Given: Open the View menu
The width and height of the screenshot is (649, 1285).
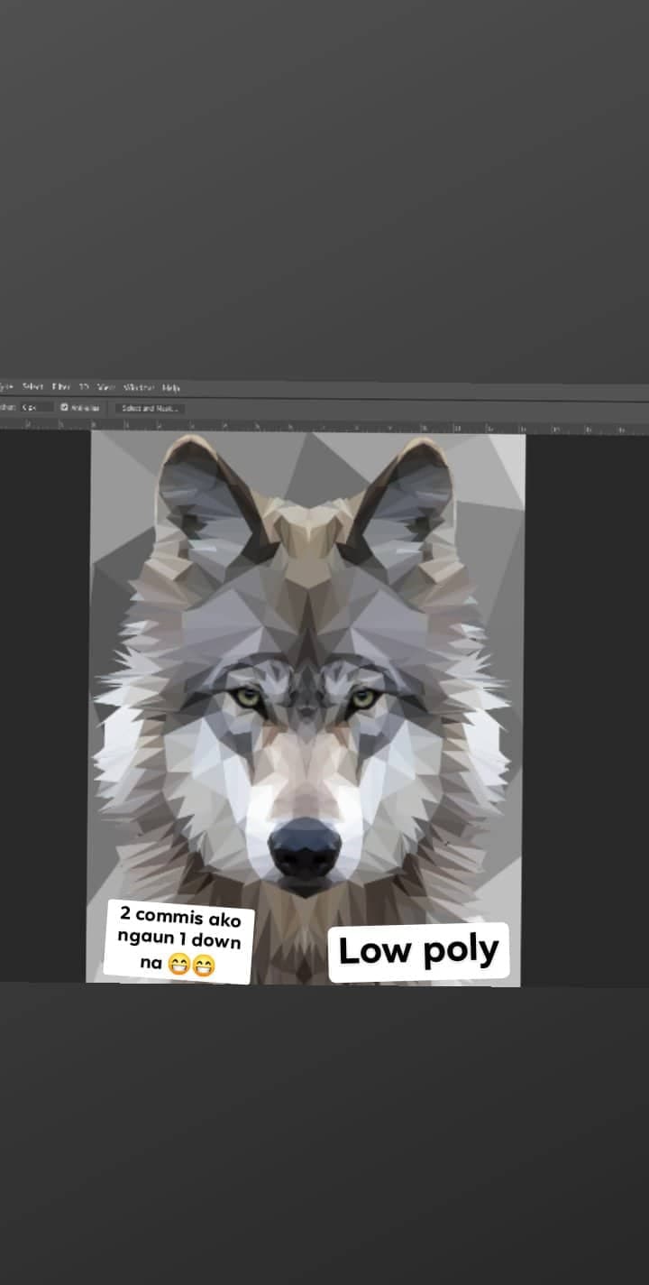Looking at the screenshot, I should [105, 387].
